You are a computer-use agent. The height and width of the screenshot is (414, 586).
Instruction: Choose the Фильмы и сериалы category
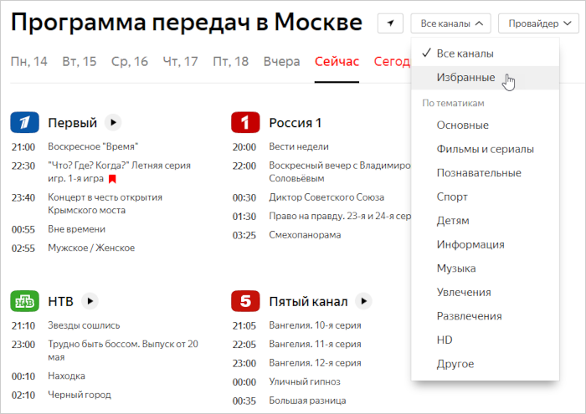tap(485, 149)
